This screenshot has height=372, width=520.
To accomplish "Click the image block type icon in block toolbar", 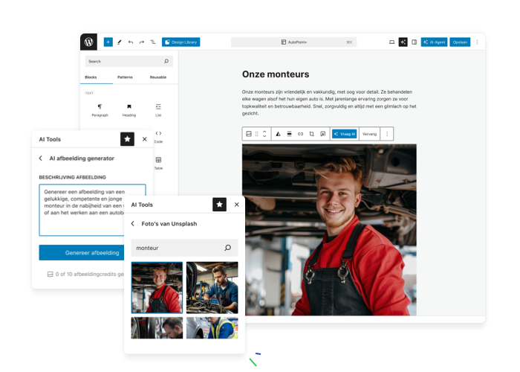I will pos(249,134).
